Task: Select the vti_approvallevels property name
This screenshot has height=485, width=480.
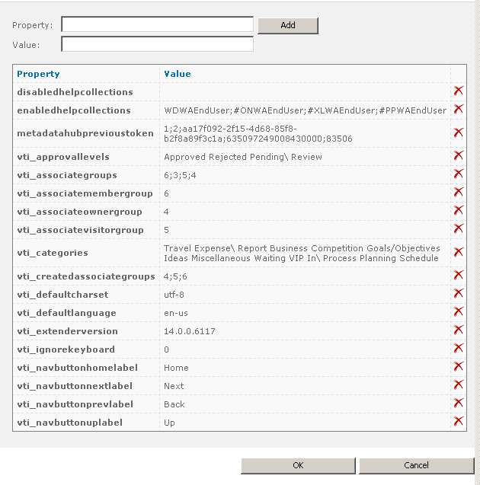Action: tap(63, 157)
